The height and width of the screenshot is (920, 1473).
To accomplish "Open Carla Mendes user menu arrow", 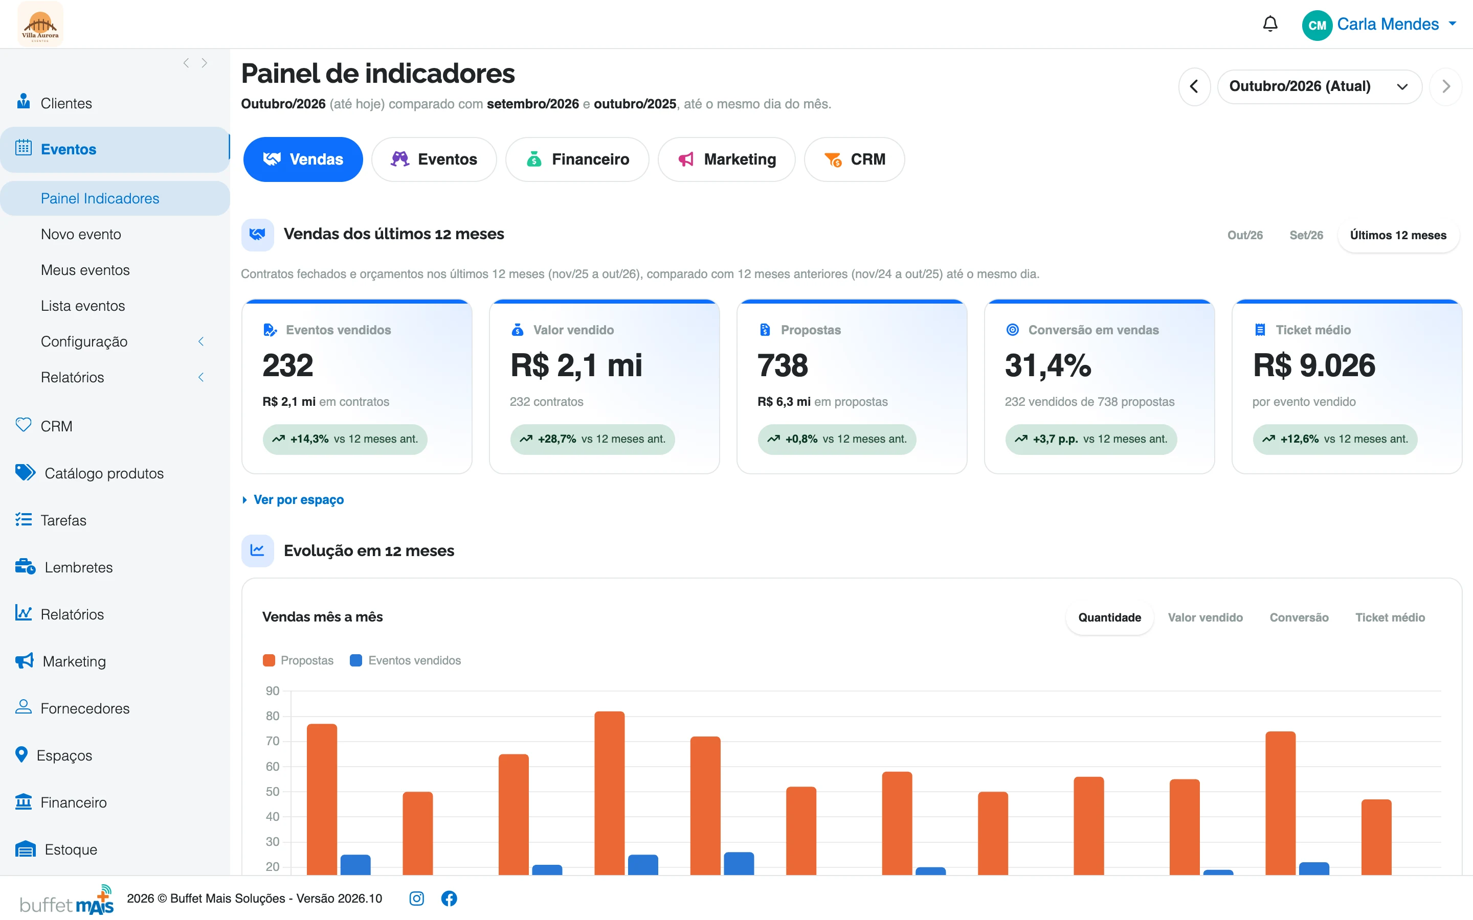I will point(1453,24).
